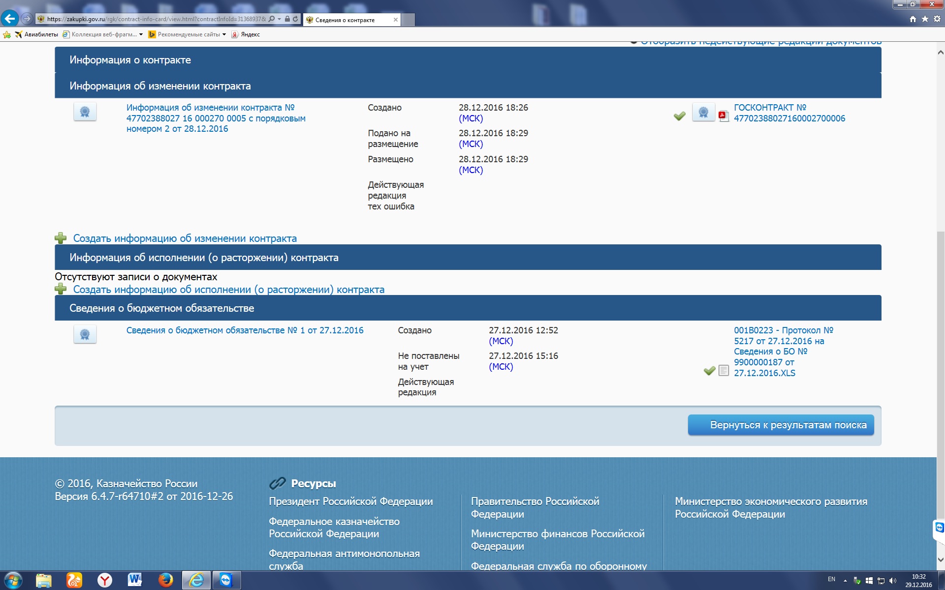Open Yandex browser from taskbar
This screenshot has width=945, height=590.
pyautogui.click(x=104, y=580)
